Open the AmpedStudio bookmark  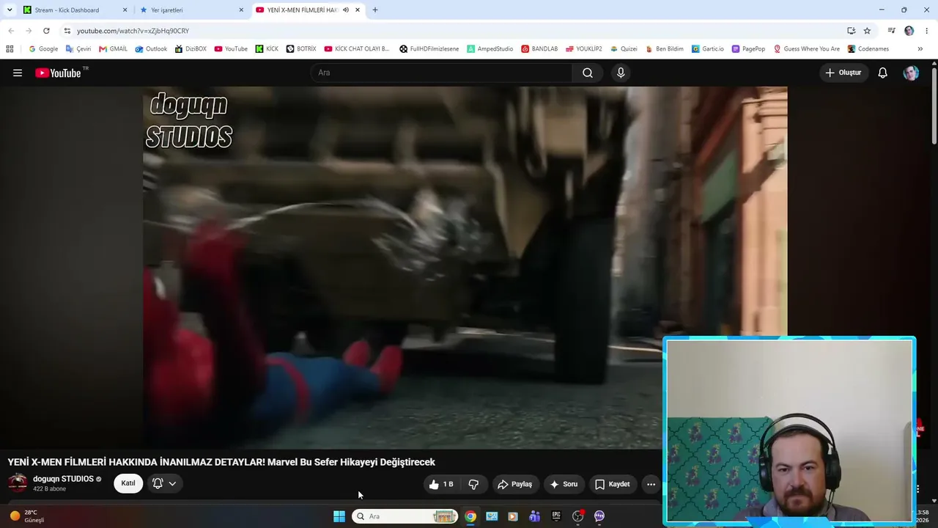coord(490,49)
